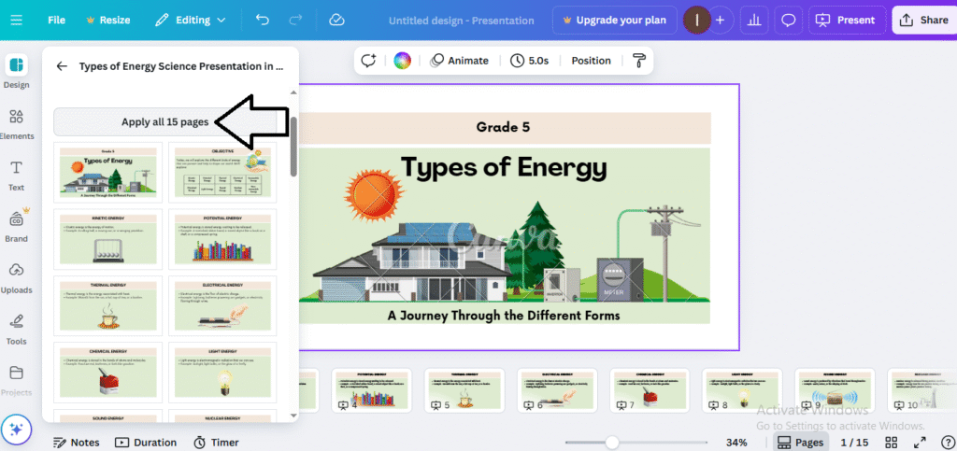Click Apply all 15 pages button
This screenshot has width=957, height=451.
(165, 121)
